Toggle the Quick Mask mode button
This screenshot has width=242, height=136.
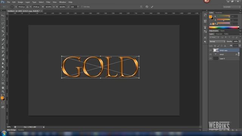[3, 103]
